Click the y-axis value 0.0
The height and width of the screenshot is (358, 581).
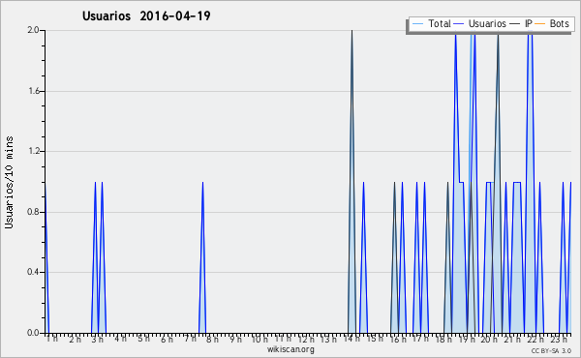33,333
